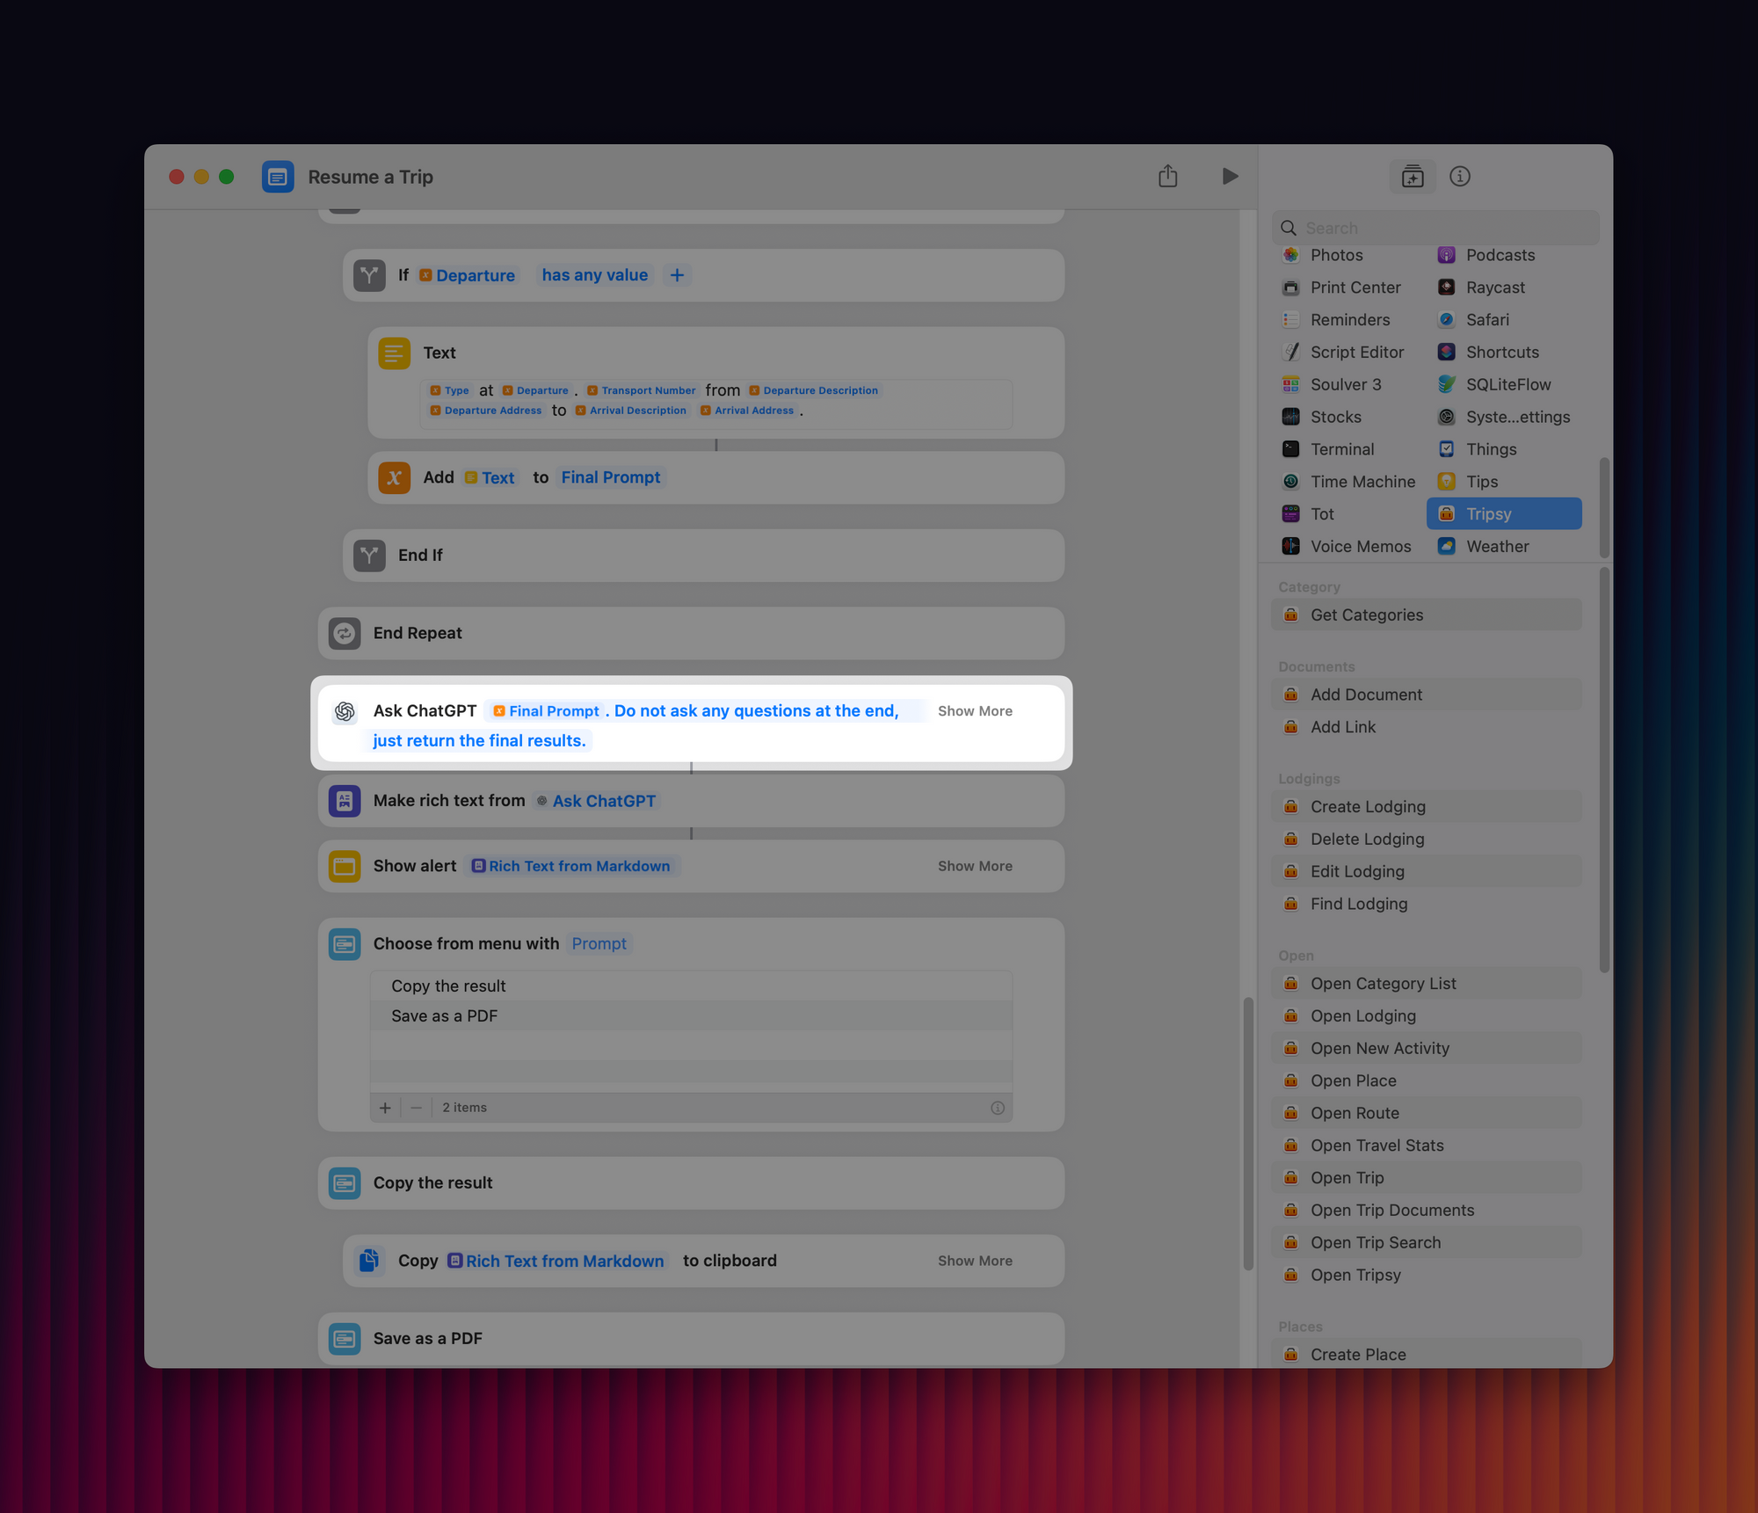The width and height of the screenshot is (1758, 1513).
Task: Add the Edit Lodging action
Action: (1426, 872)
